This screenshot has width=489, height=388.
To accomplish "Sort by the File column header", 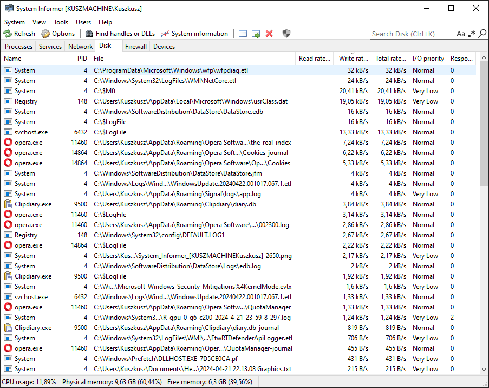I will point(193,59).
